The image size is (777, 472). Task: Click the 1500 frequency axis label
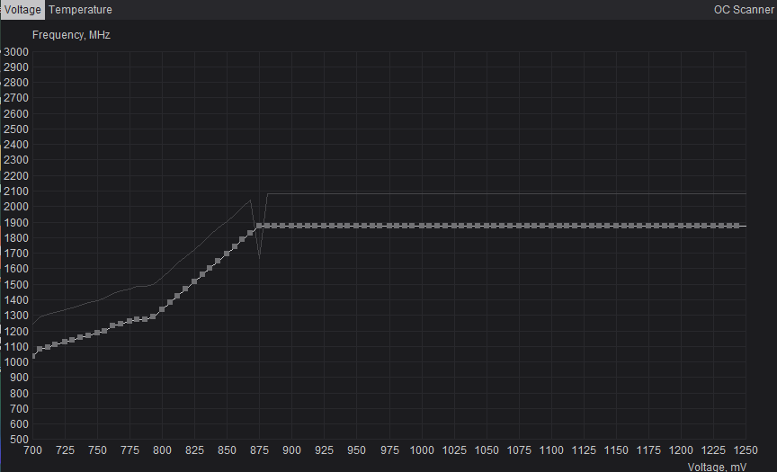click(16, 285)
